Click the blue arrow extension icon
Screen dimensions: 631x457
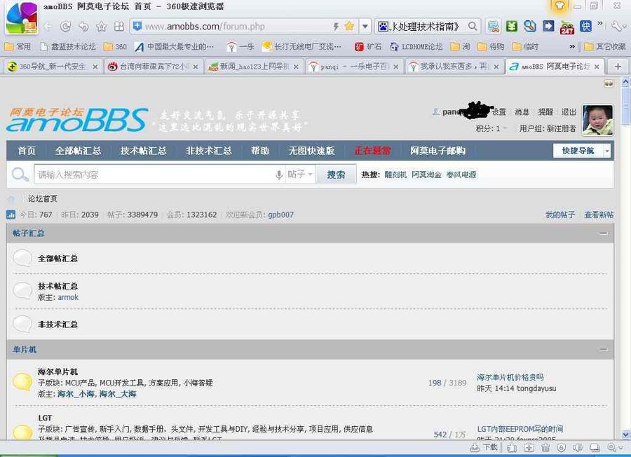click(548, 27)
